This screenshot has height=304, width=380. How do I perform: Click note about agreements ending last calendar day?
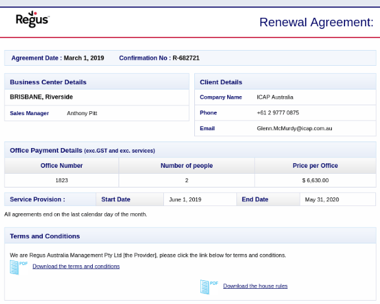click(x=76, y=215)
